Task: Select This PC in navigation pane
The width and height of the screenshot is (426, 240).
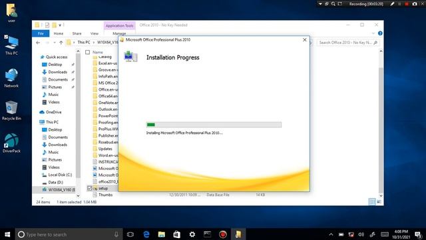Action: [52, 122]
